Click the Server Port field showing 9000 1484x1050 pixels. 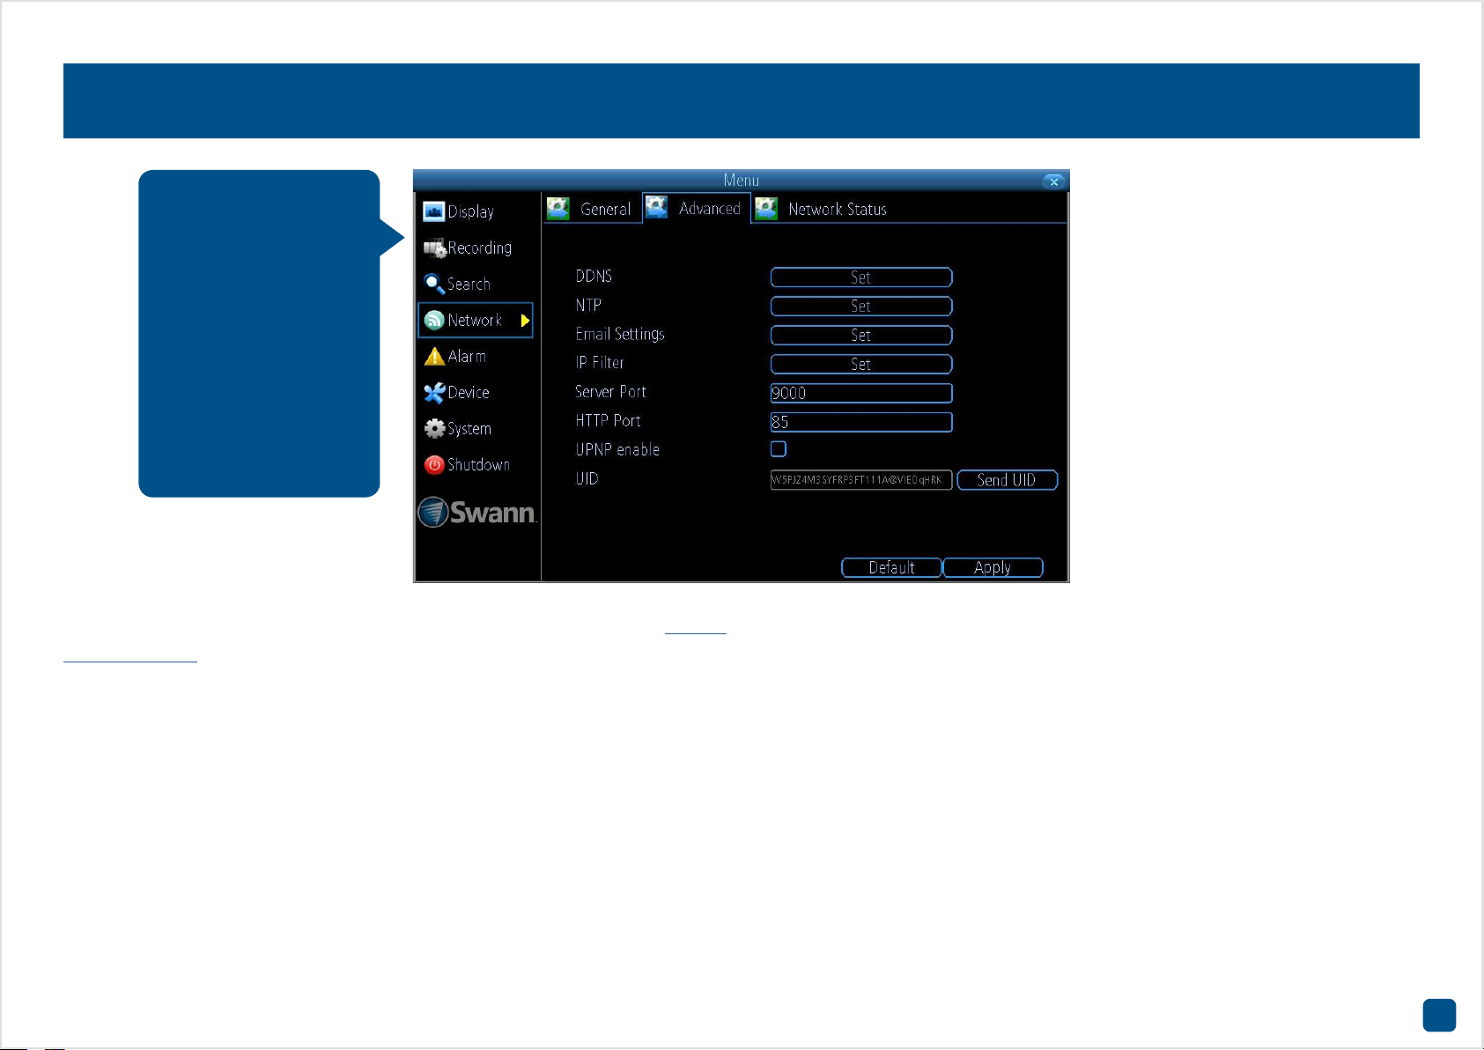point(861,393)
